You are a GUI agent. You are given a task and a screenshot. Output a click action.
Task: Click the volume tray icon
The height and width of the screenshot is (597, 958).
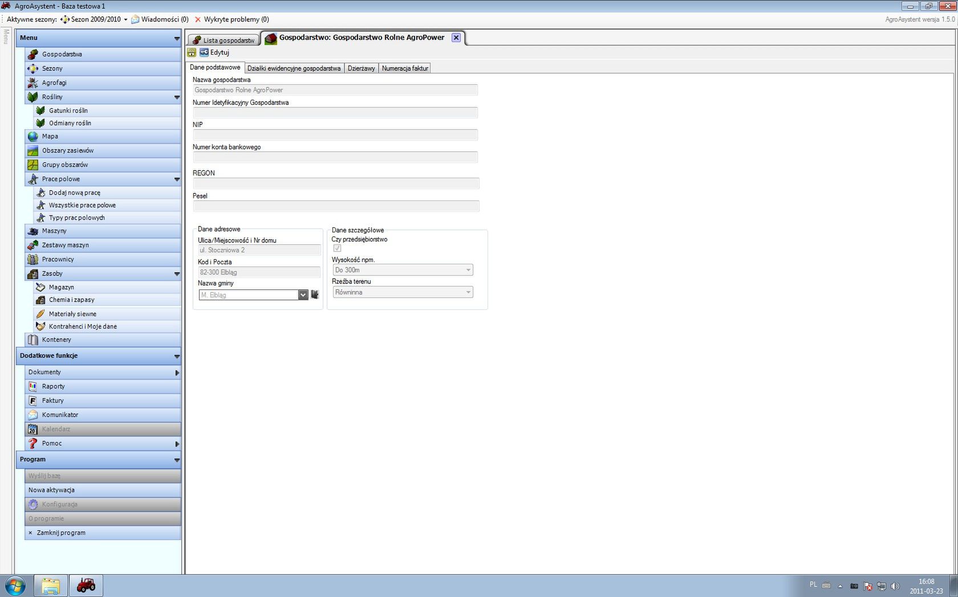[895, 586]
